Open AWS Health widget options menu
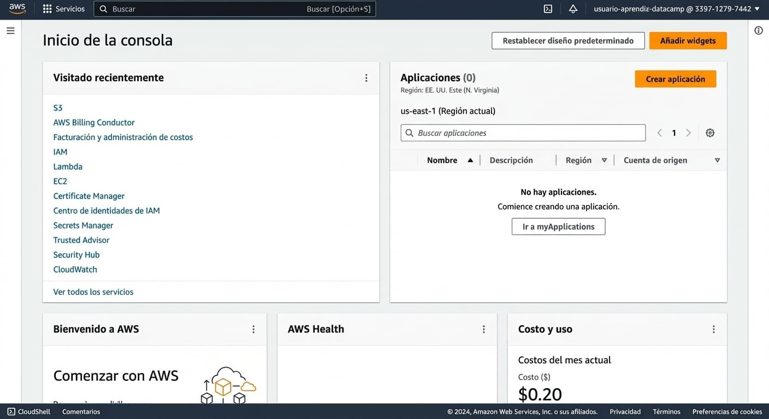 pyautogui.click(x=484, y=330)
